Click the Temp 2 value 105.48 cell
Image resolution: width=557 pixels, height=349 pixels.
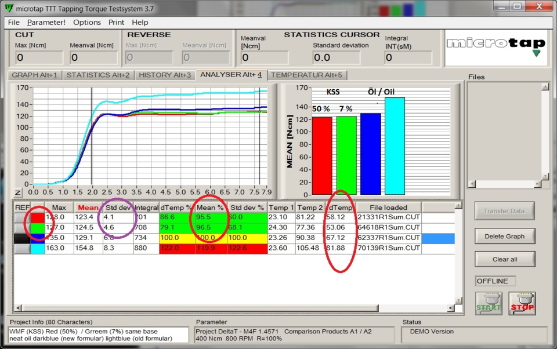(310, 248)
